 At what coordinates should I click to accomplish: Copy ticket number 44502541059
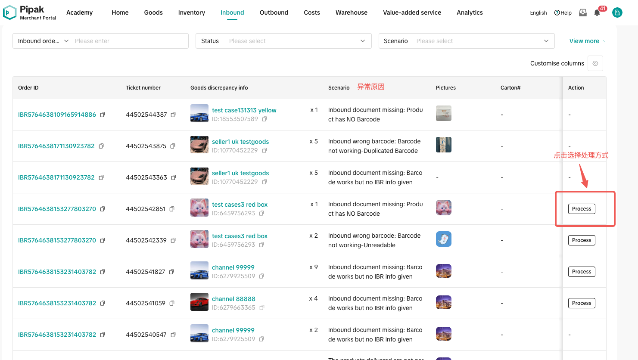click(x=172, y=303)
